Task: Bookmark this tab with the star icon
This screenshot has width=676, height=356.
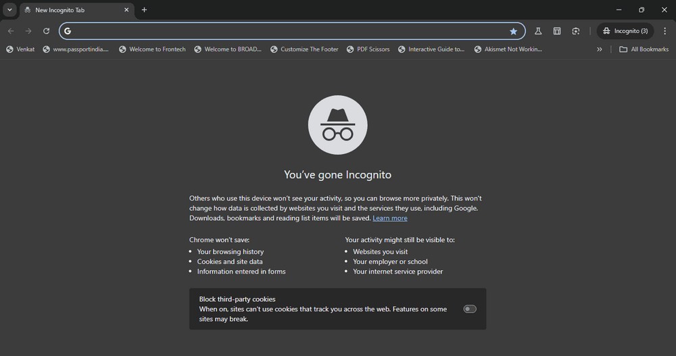Action: 513,31
